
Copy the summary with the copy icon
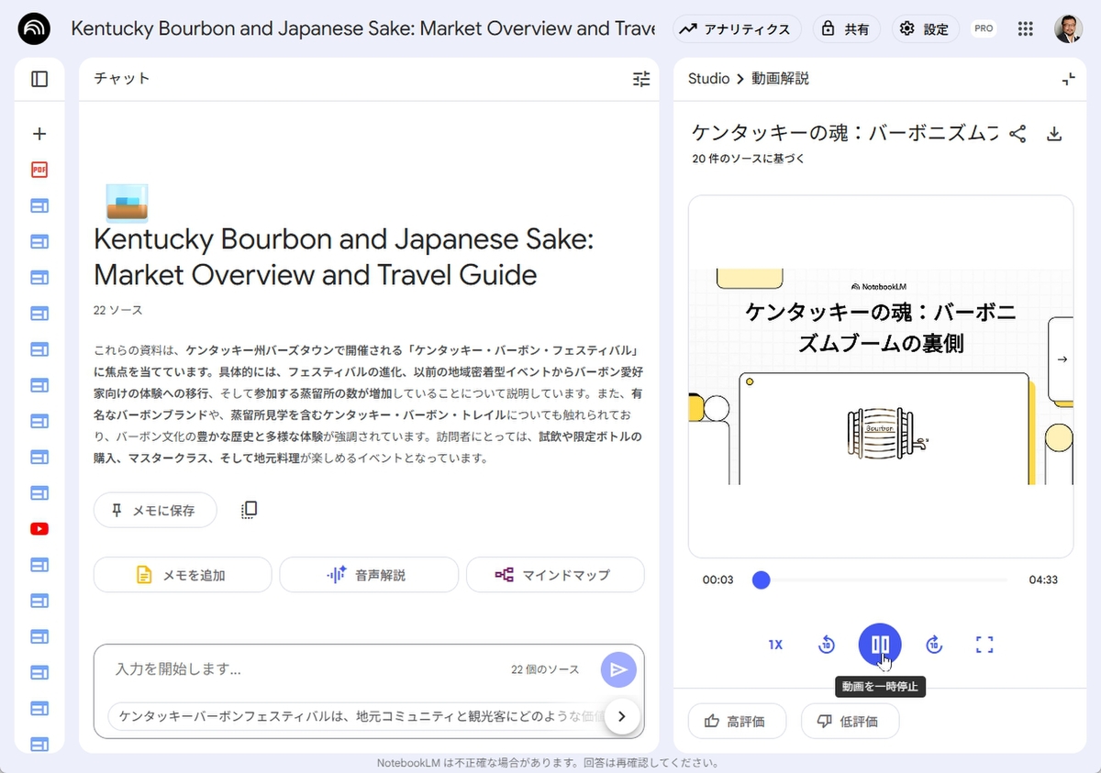pos(249,510)
